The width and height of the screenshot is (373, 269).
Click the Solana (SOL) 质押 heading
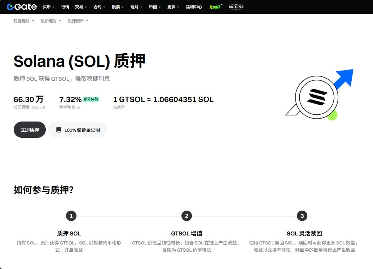79,61
